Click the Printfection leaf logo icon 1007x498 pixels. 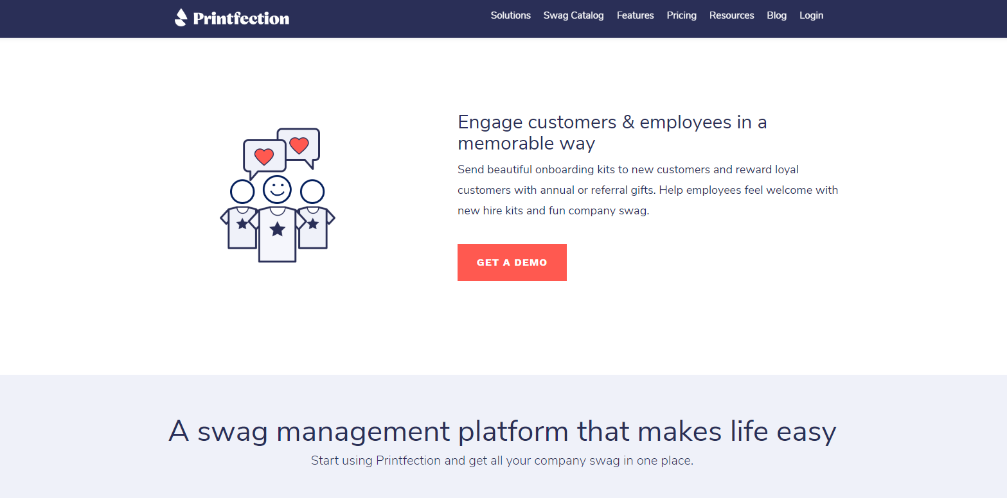(x=181, y=17)
